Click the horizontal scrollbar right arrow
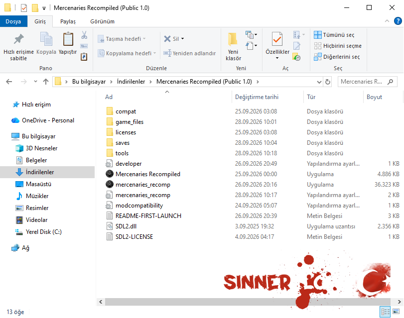 coord(400,302)
